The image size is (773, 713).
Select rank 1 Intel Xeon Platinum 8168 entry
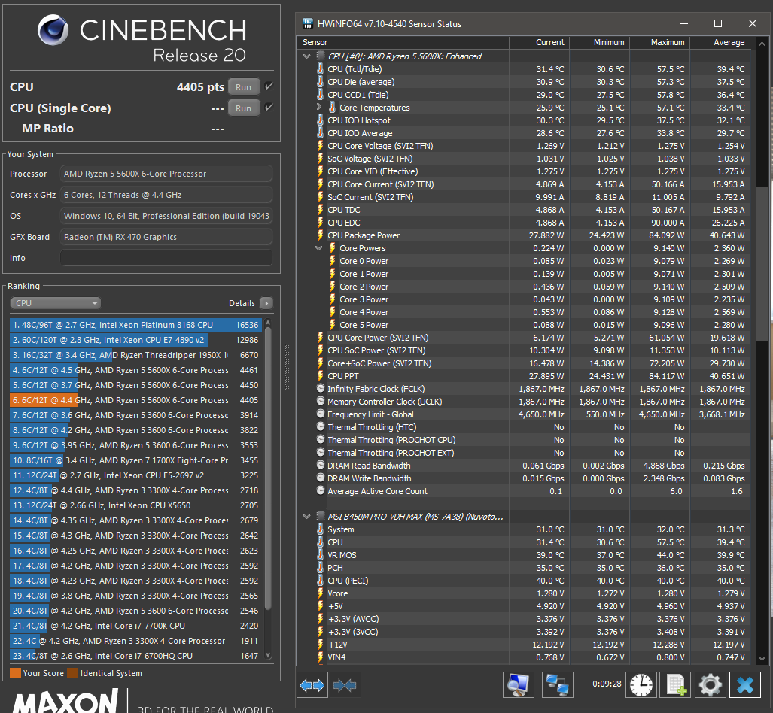pyautogui.click(x=135, y=325)
